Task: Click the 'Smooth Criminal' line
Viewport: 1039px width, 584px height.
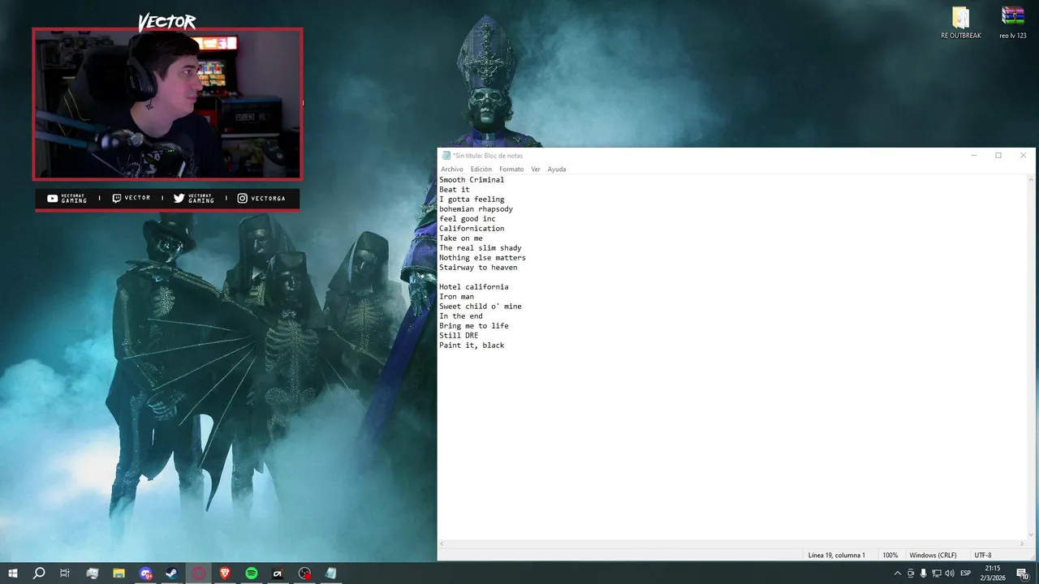Action: coord(472,180)
